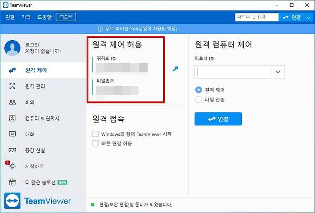
Task: Click the 'NEW' badge
Action: [63, 182]
